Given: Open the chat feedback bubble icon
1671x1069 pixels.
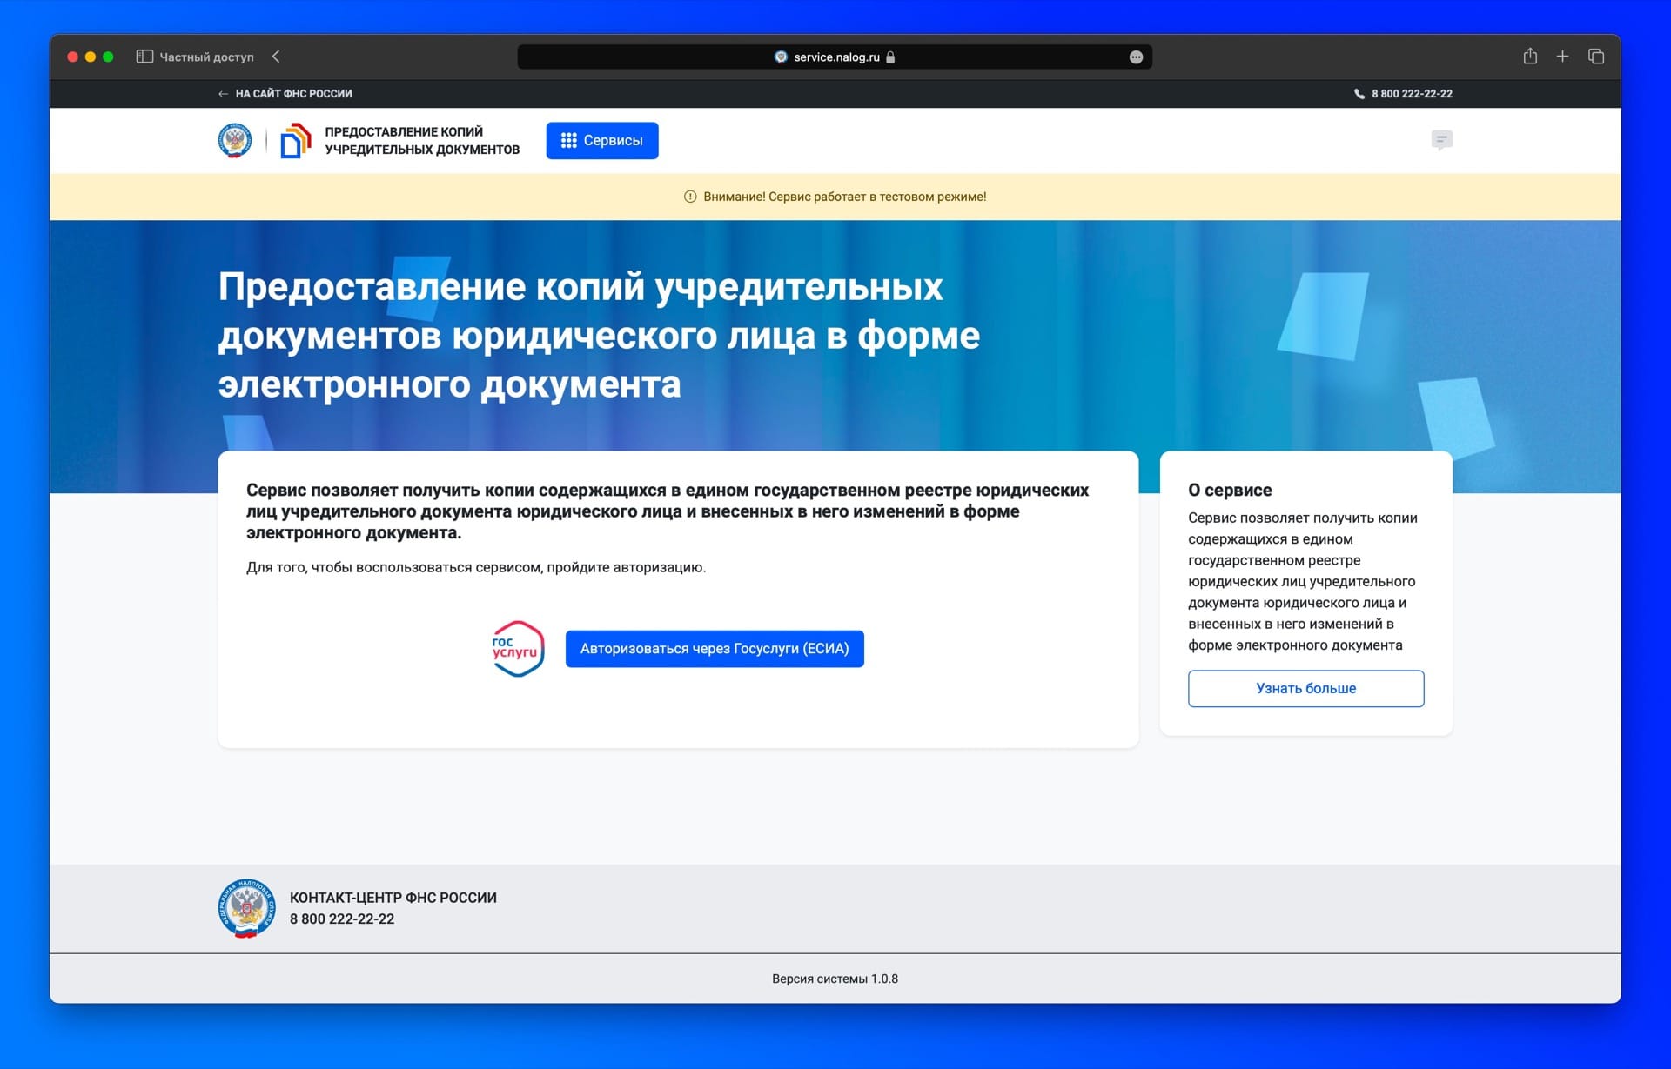Looking at the screenshot, I should pos(1441,140).
